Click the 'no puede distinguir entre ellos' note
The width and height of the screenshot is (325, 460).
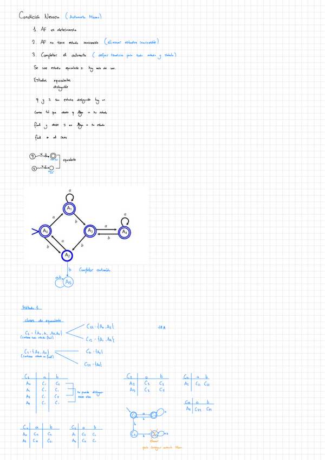[90, 393]
